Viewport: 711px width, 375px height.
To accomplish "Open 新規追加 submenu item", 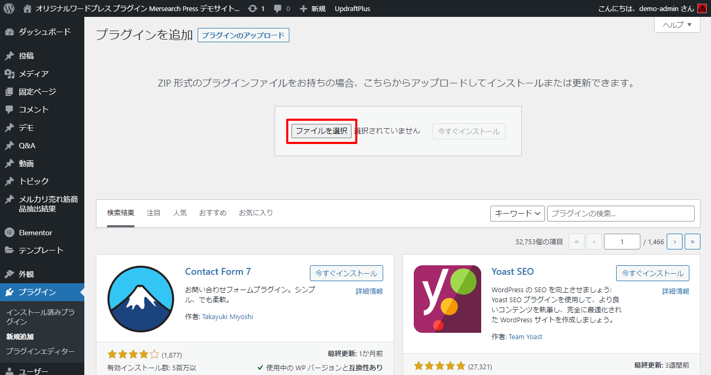I will coord(20,336).
